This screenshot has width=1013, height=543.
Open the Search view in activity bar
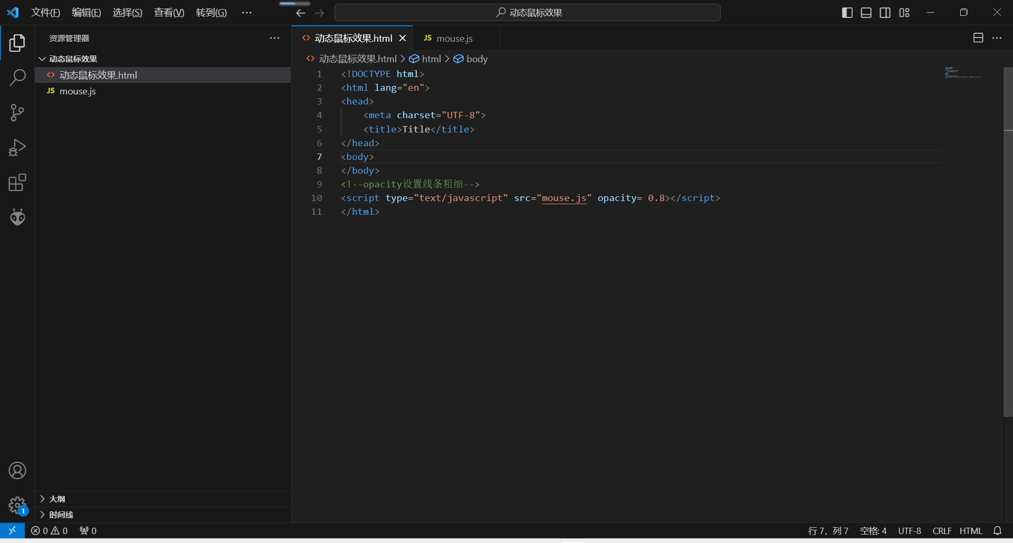click(x=17, y=78)
